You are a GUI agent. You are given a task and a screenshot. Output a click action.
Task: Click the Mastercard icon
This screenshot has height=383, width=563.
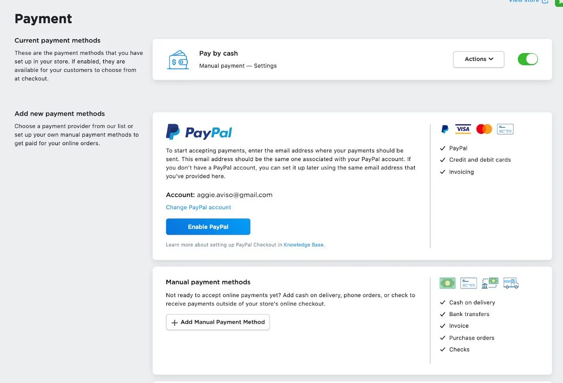coord(484,129)
